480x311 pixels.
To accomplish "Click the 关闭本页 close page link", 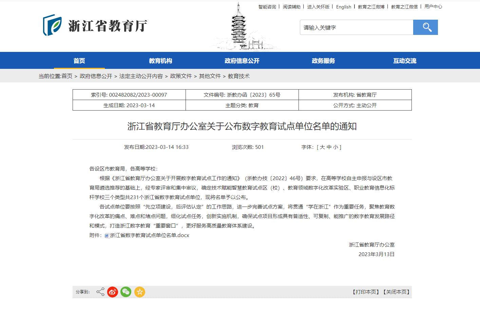I will (396, 292).
